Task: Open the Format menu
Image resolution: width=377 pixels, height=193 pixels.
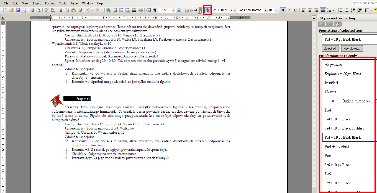Action: (x=50, y=3)
